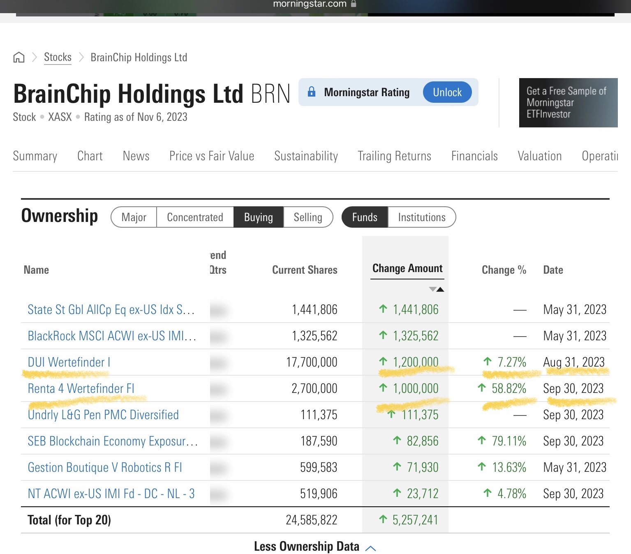Open Renta 4 Wertefinder FI fund
Image resolution: width=631 pixels, height=554 pixels.
click(81, 388)
